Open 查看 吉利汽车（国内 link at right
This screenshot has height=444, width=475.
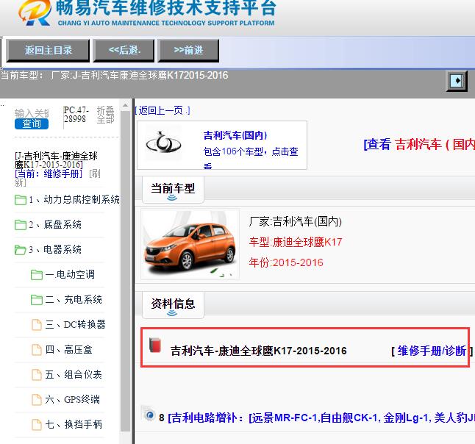pos(419,144)
